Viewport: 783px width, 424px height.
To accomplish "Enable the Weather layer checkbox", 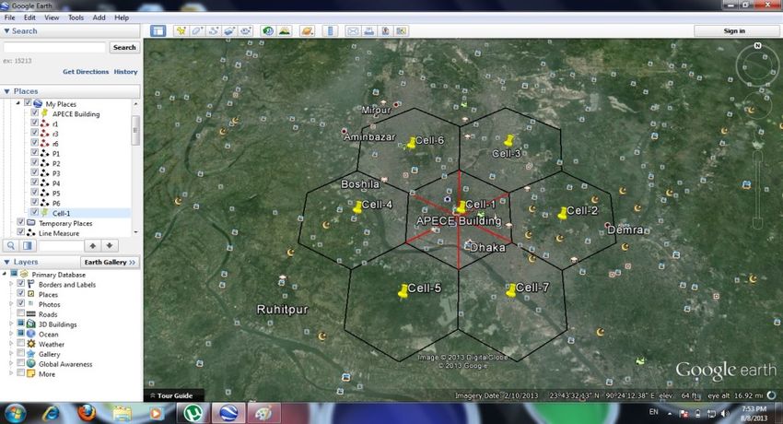I will (x=20, y=344).
